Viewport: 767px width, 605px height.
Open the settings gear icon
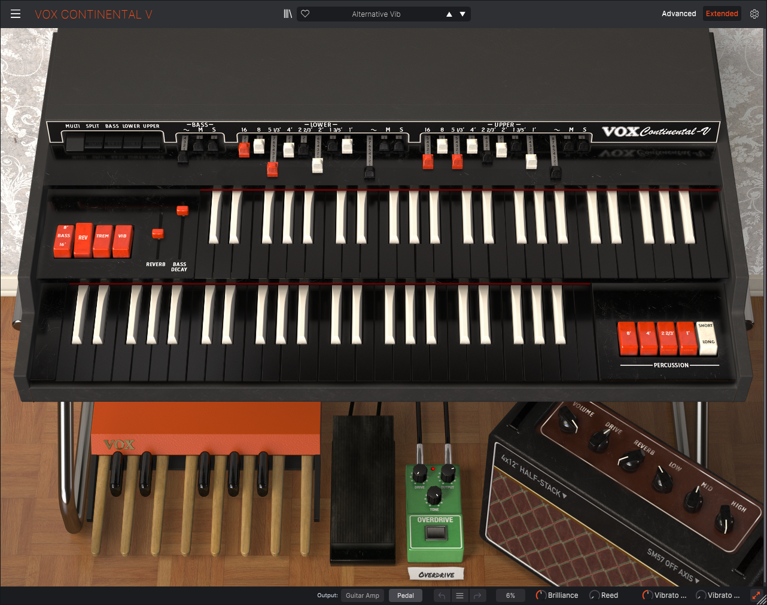[x=754, y=14]
